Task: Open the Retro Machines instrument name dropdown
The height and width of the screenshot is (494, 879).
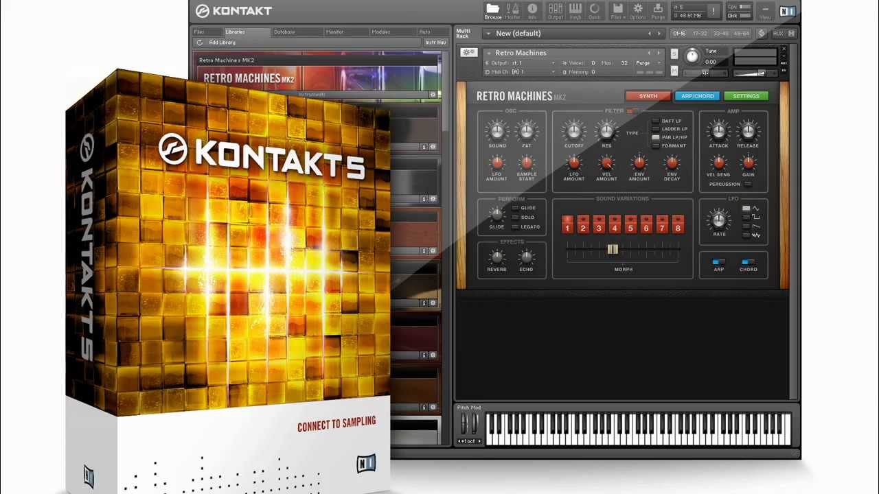Action: pyautogui.click(x=488, y=53)
